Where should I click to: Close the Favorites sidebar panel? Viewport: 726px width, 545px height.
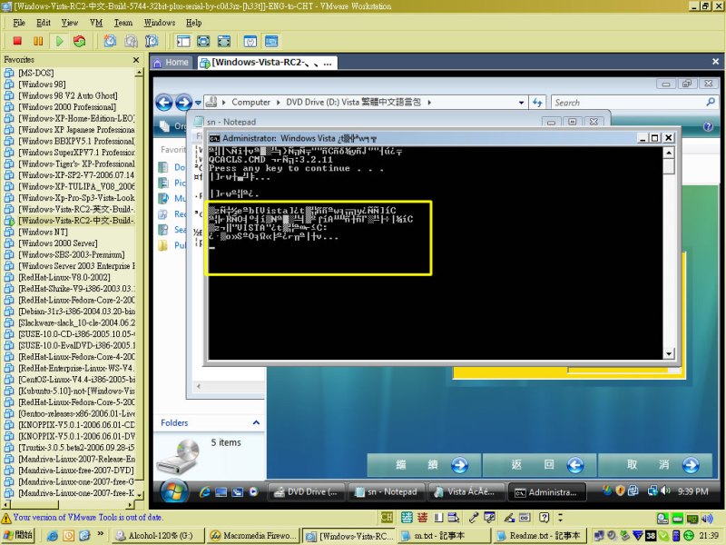click(135, 60)
